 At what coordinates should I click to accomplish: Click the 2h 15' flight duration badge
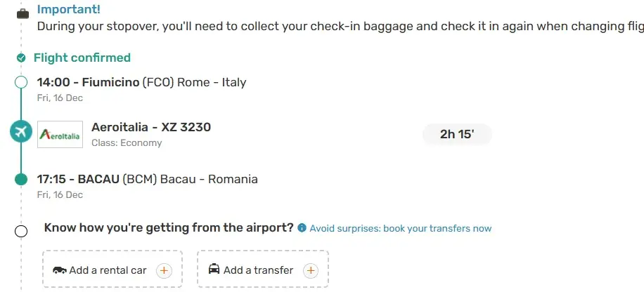[457, 134]
